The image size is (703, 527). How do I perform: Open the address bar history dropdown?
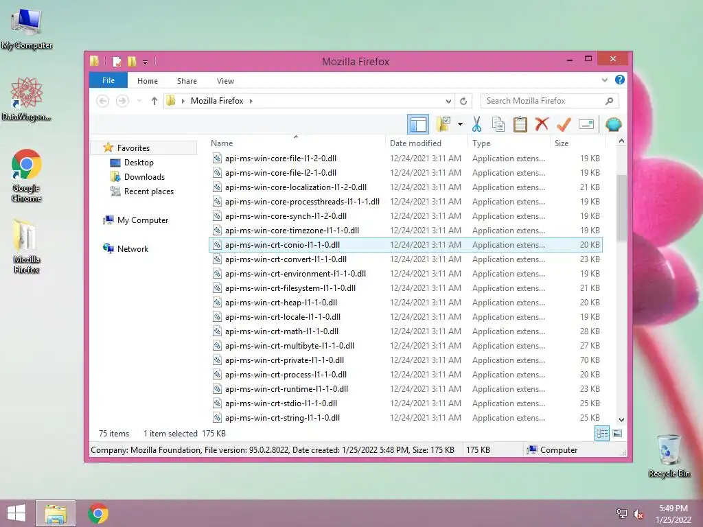pos(448,101)
